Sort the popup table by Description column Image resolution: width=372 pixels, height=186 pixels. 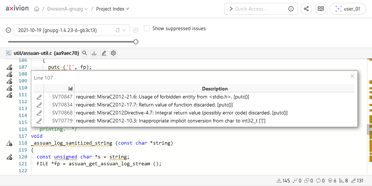coord(215,89)
